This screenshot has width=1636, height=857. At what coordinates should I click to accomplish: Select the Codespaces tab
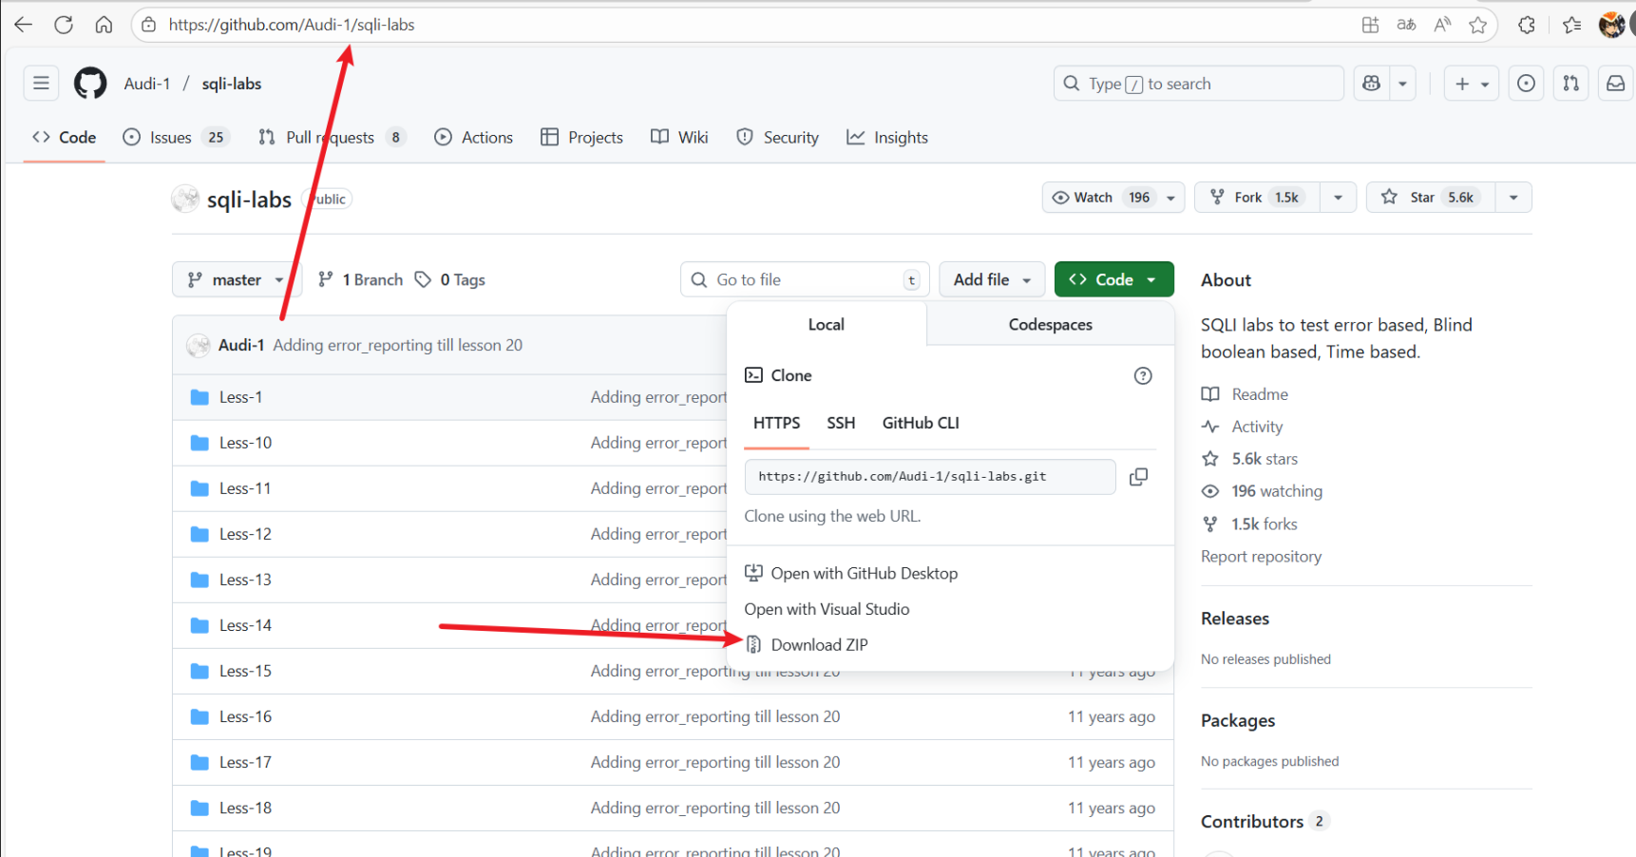click(1050, 324)
